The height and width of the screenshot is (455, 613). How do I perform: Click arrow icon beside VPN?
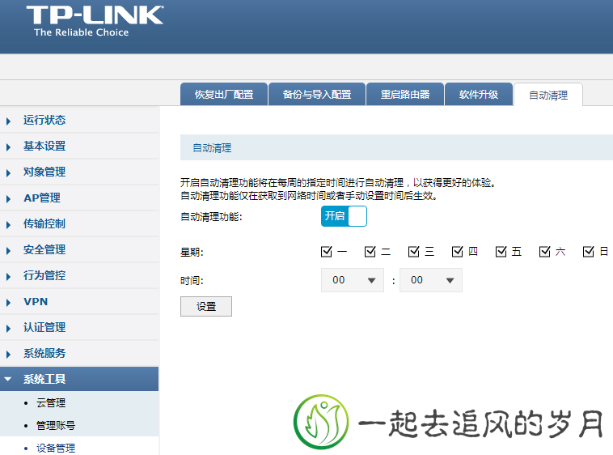tap(9, 302)
